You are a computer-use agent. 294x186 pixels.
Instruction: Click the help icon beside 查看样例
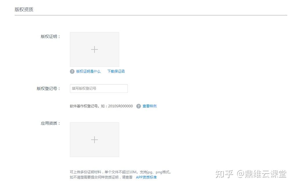(139, 106)
